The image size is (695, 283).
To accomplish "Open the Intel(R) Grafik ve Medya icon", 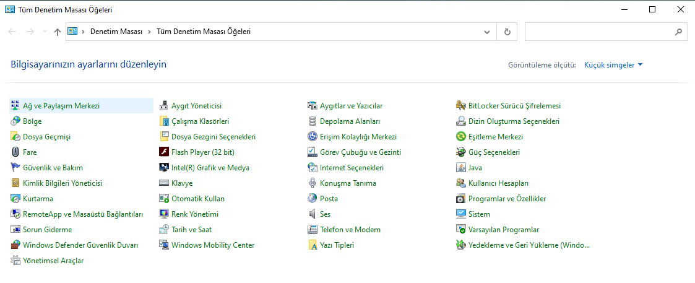I will 164,168.
